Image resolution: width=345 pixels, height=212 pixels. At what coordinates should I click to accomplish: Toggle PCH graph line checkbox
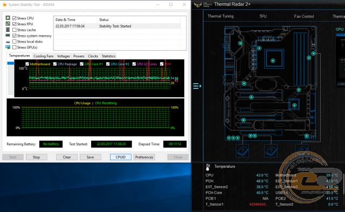(x=162, y=64)
